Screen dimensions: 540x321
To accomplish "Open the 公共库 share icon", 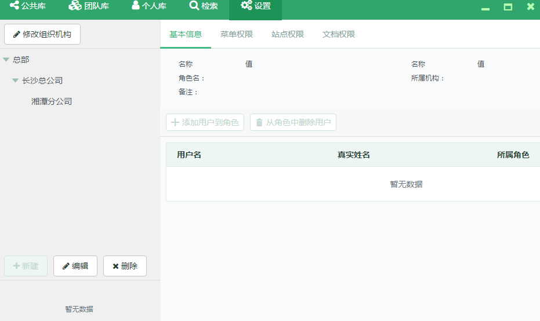I will click(x=14, y=6).
